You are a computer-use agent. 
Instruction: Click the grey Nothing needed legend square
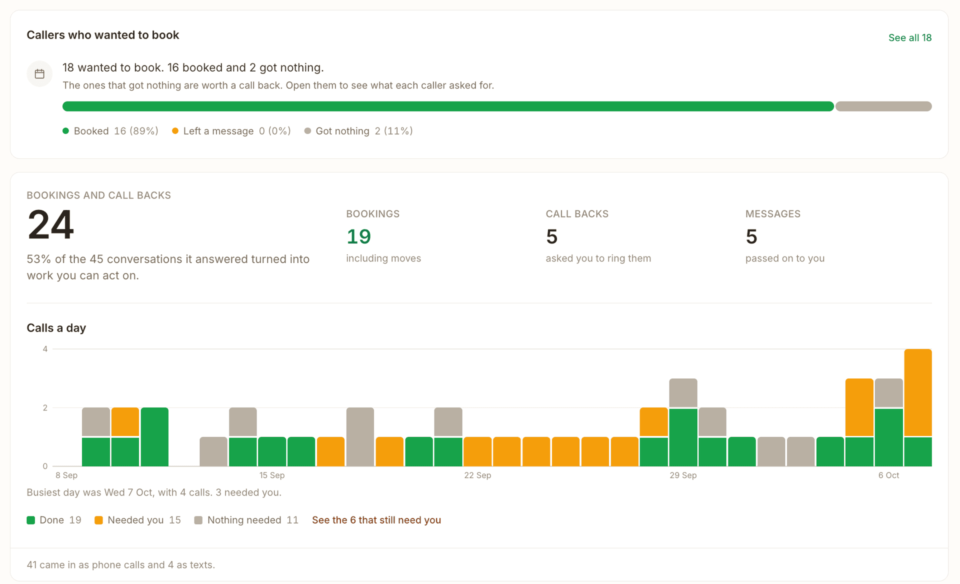(198, 520)
